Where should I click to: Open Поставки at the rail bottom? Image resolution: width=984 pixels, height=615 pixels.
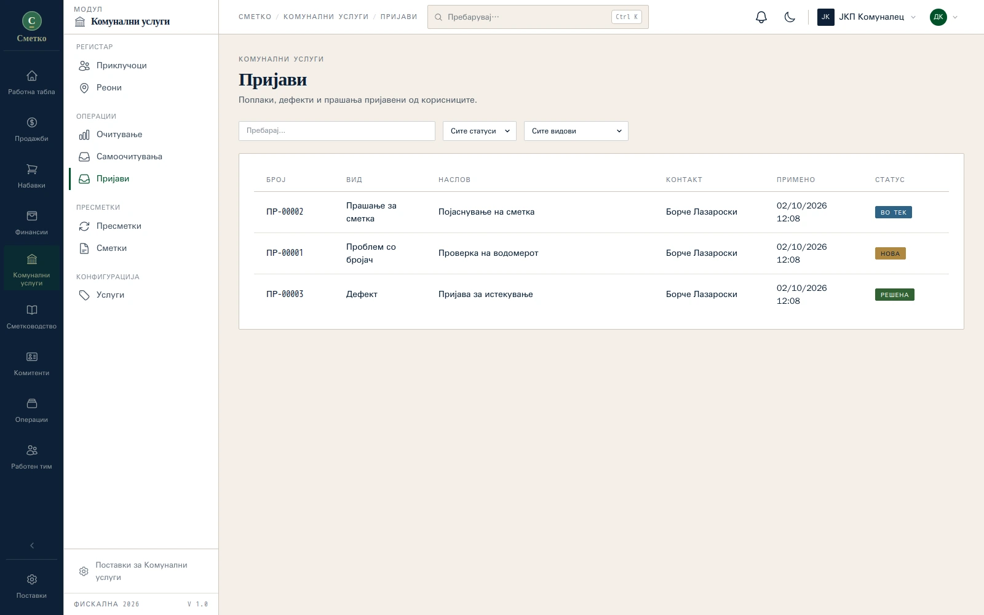point(32,586)
